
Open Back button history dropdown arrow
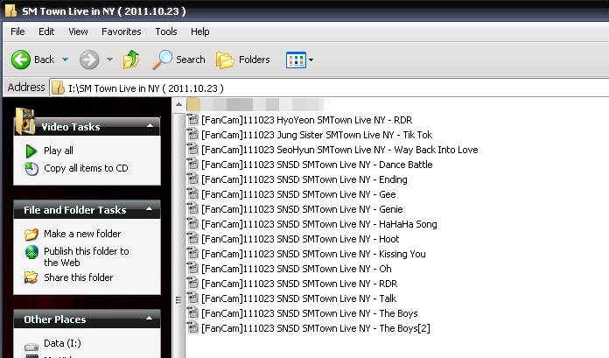click(66, 60)
